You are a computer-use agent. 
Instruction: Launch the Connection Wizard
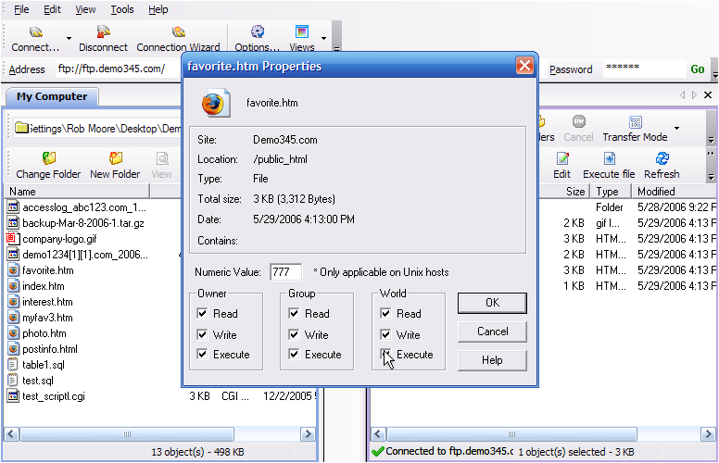pos(179,31)
